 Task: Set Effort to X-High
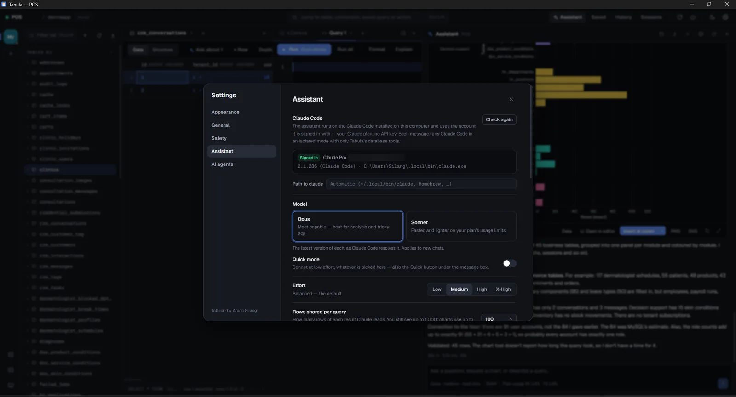click(503, 289)
